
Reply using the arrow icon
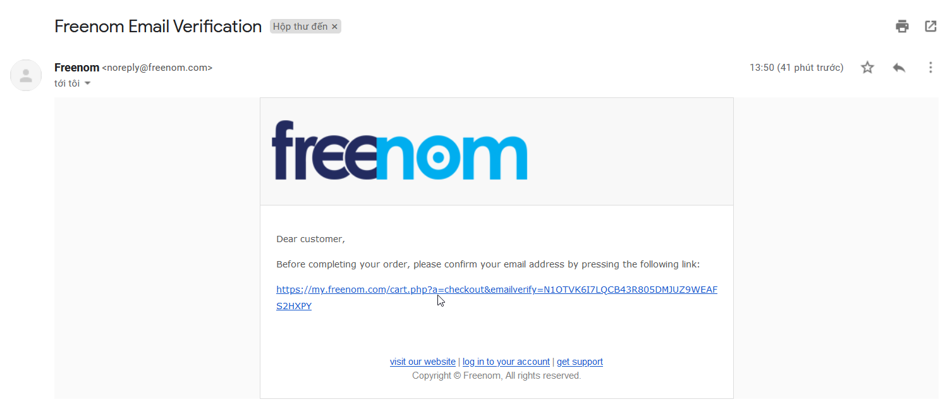point(899,68)
